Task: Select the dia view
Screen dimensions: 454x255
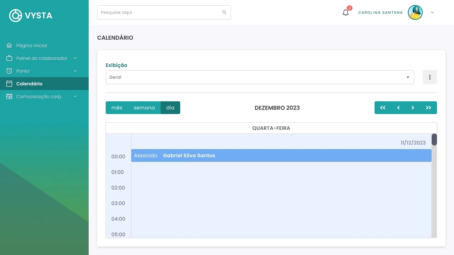Action: pos(170,108)
